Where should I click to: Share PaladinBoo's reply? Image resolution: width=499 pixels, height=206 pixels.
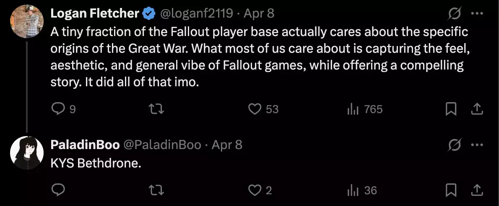pyautogui.click(x=477, y=191)
